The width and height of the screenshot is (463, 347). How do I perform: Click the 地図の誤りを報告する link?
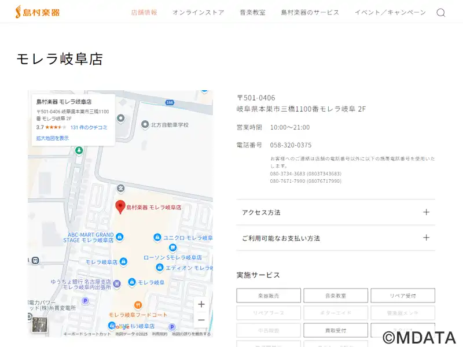192,334
